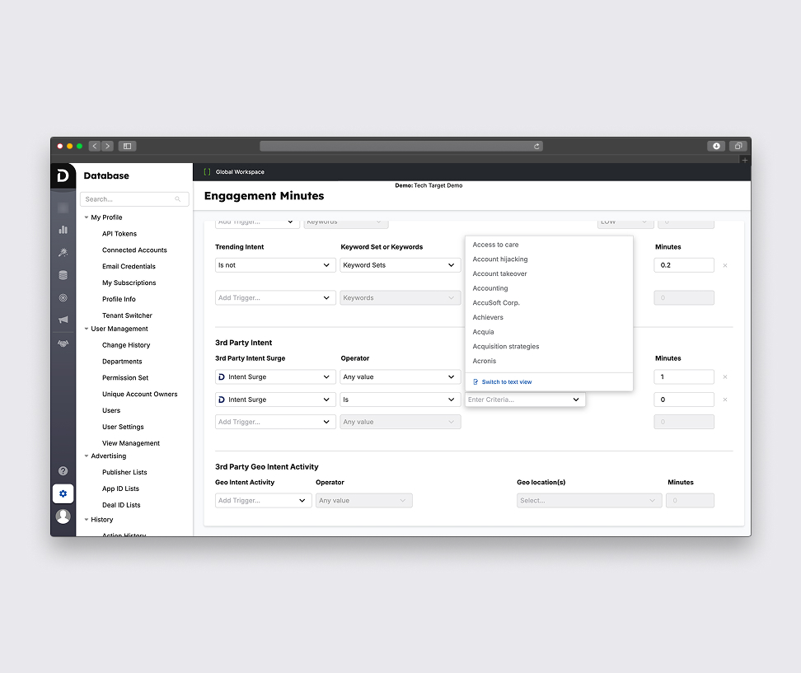Reload page from address bar icon
Viewport: 801px width, 673px height.
click(536, 147)
